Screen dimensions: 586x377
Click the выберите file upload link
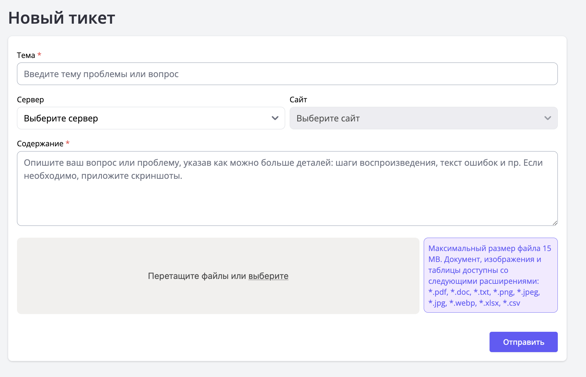click(268, 276)
